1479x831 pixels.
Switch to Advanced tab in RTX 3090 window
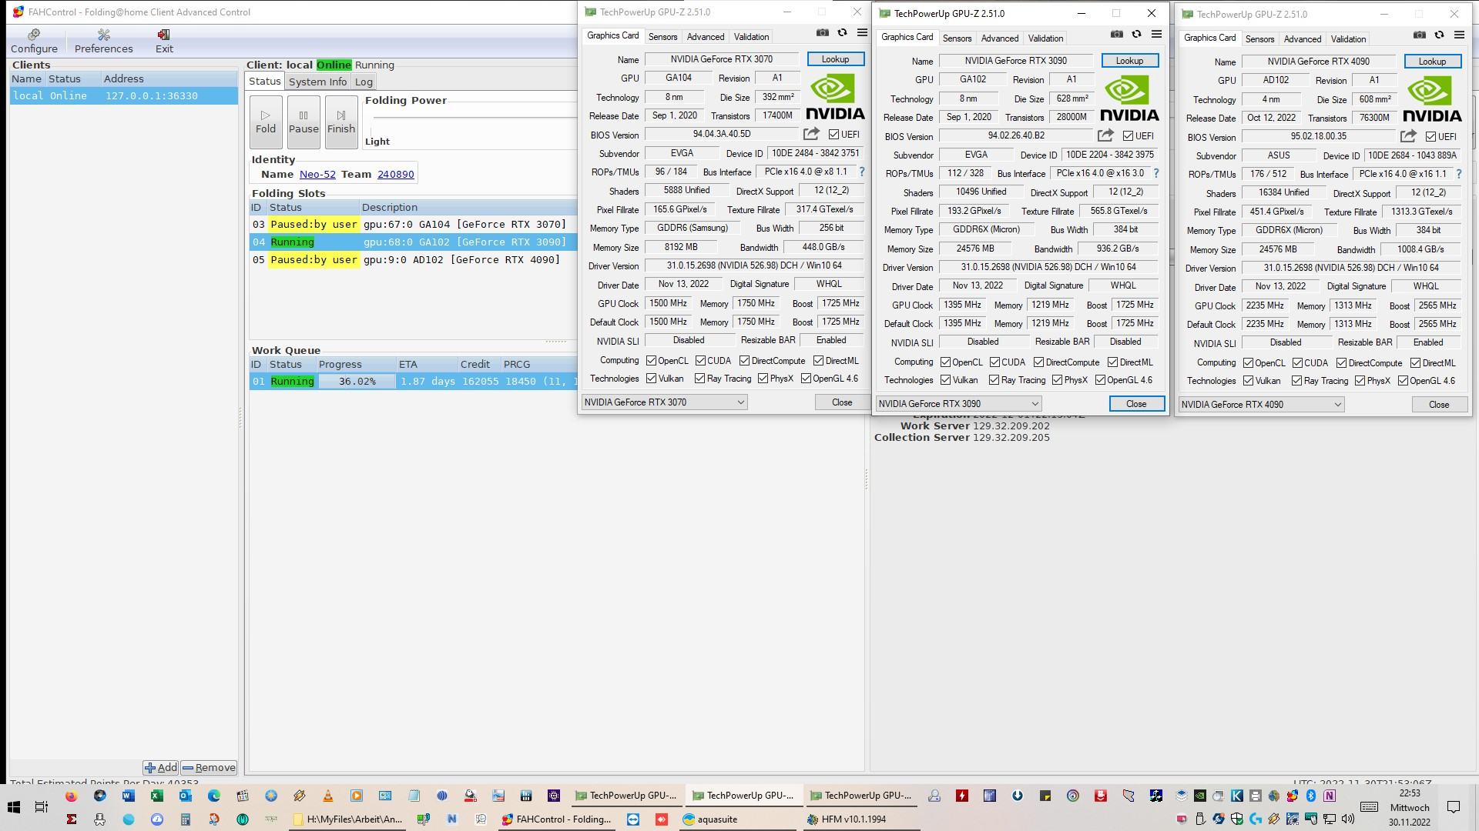click(1000, 38)
